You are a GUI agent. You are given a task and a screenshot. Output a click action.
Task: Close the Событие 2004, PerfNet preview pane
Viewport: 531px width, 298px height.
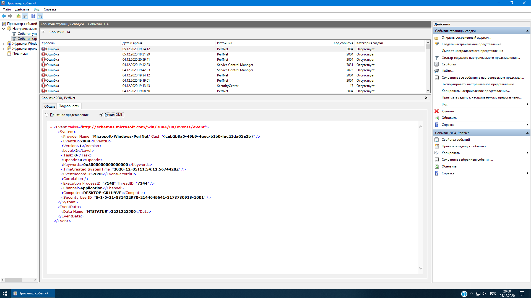coord(426,98)
